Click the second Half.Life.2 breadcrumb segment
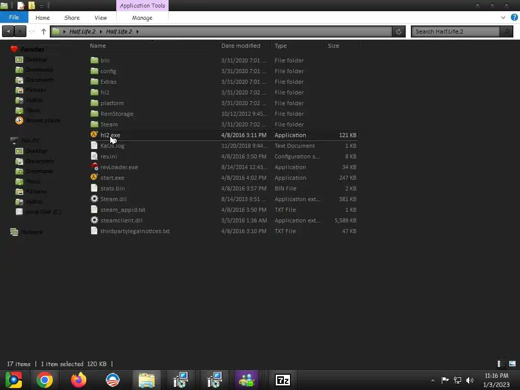Viewport: 520px width, 390px height. click(x=119, y=31)
